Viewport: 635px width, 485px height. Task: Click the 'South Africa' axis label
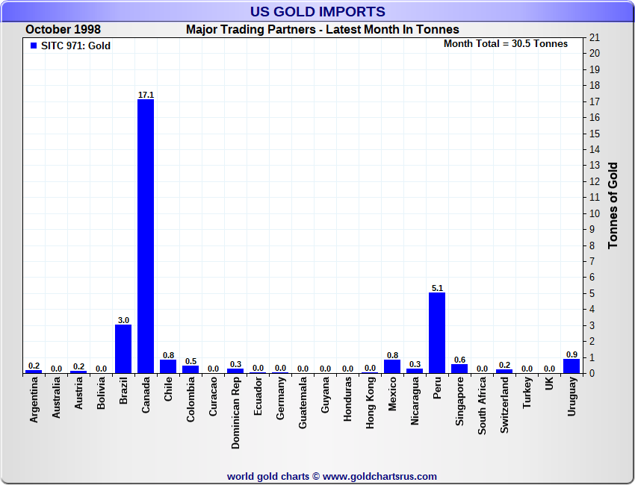482,406
